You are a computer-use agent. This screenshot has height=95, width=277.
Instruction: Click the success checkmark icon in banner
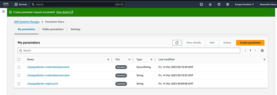10,12
